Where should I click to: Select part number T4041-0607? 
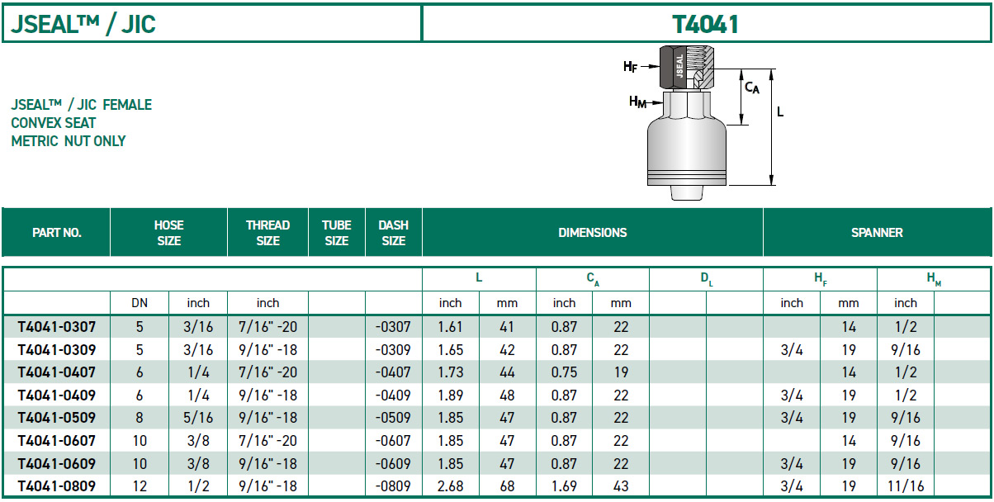[x=57, y=441]
